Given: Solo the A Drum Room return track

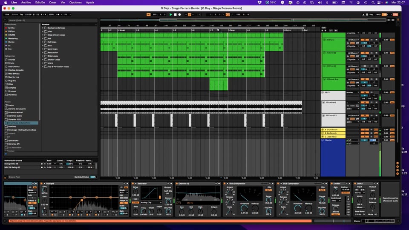Looking at the screenshot, I should (x=372, y=129).
